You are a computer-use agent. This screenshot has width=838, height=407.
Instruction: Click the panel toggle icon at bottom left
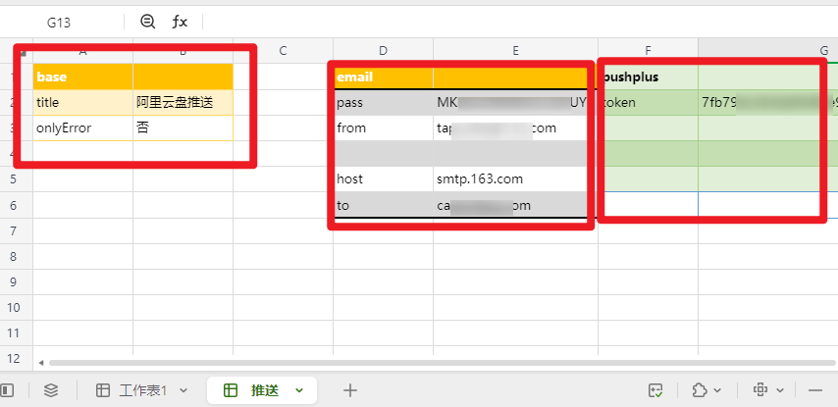click(8, 390)
